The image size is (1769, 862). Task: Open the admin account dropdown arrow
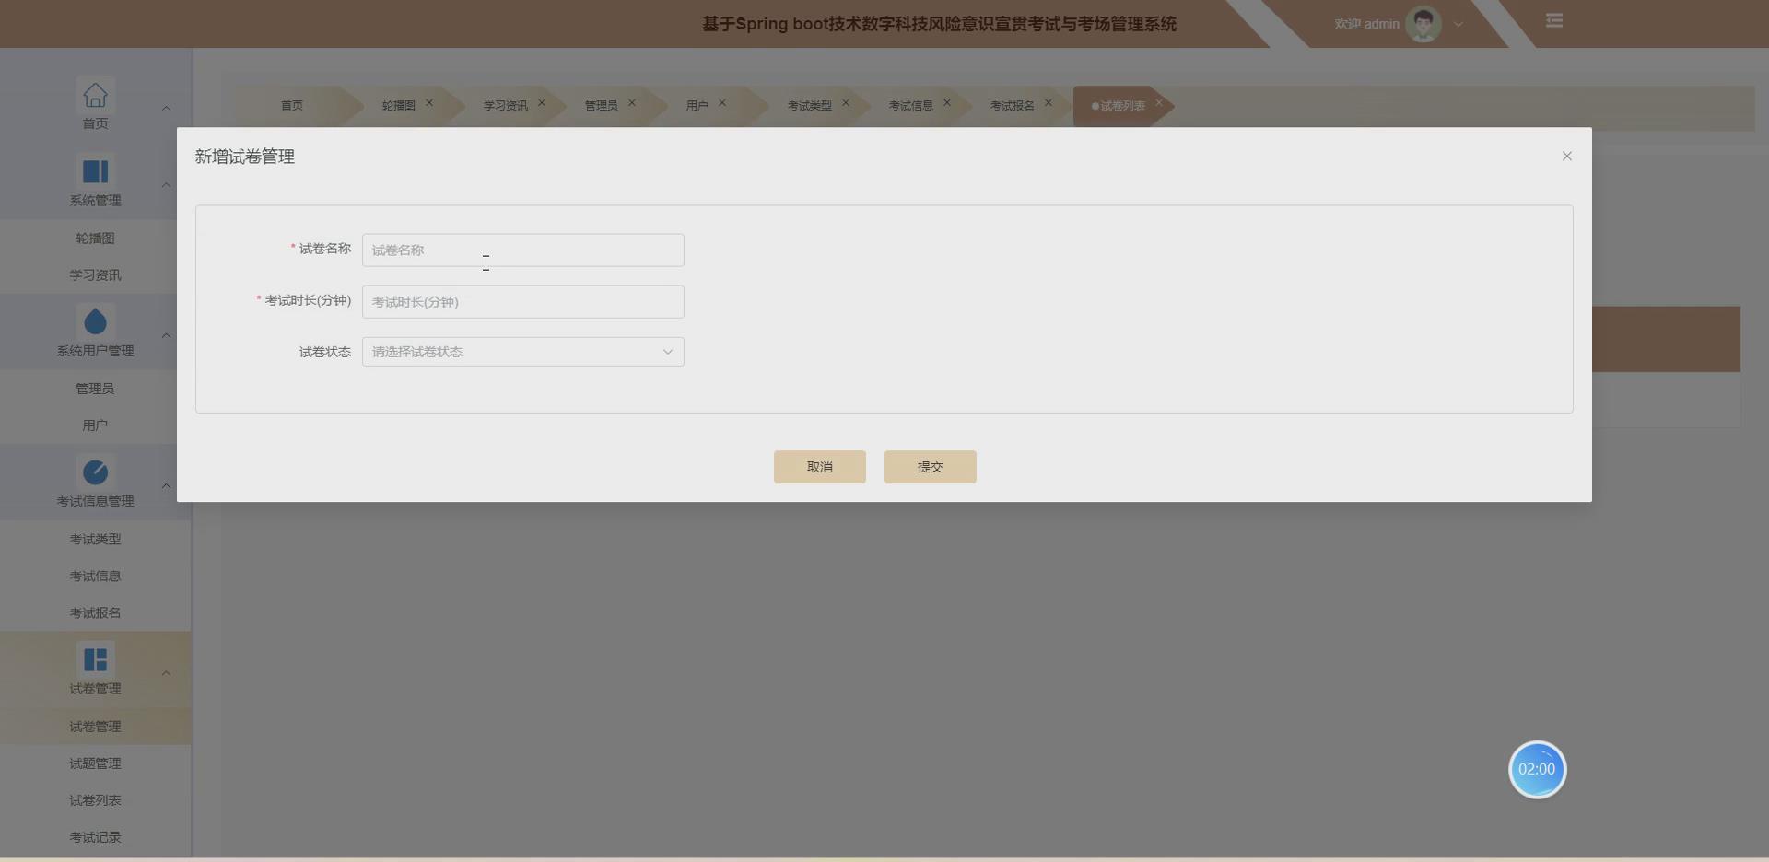coord(1458,24)
